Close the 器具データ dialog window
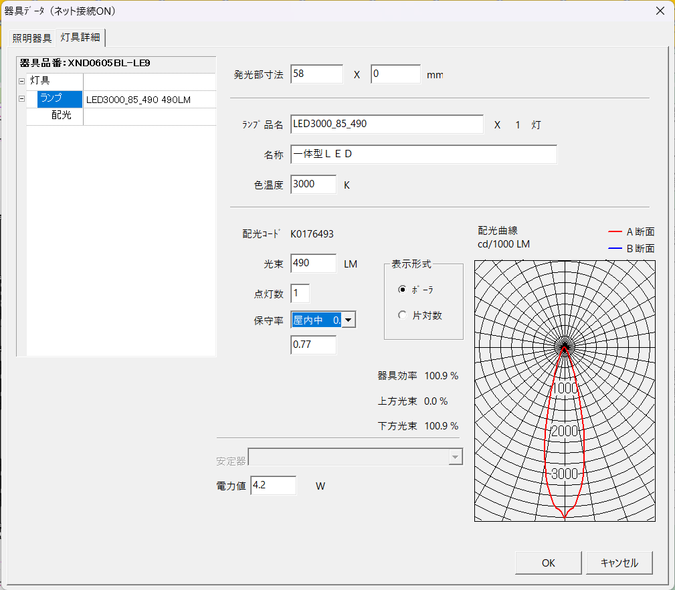Image resolution: width=675 pixels, height=590 pixels. pos(660,11)
